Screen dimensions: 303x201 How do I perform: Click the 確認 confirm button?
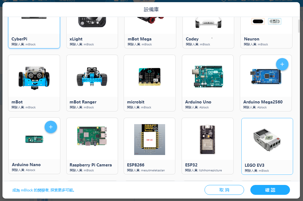(x=270, y=190)
